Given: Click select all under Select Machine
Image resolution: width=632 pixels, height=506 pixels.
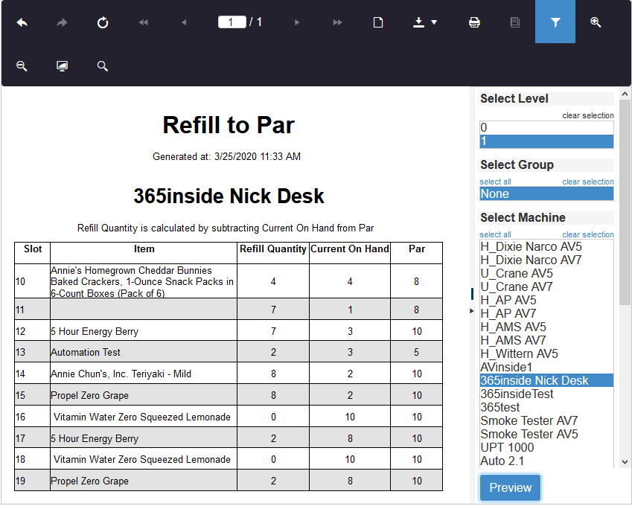Looking at the screenshot, I should pyautogui.click(x=495, y=234).
